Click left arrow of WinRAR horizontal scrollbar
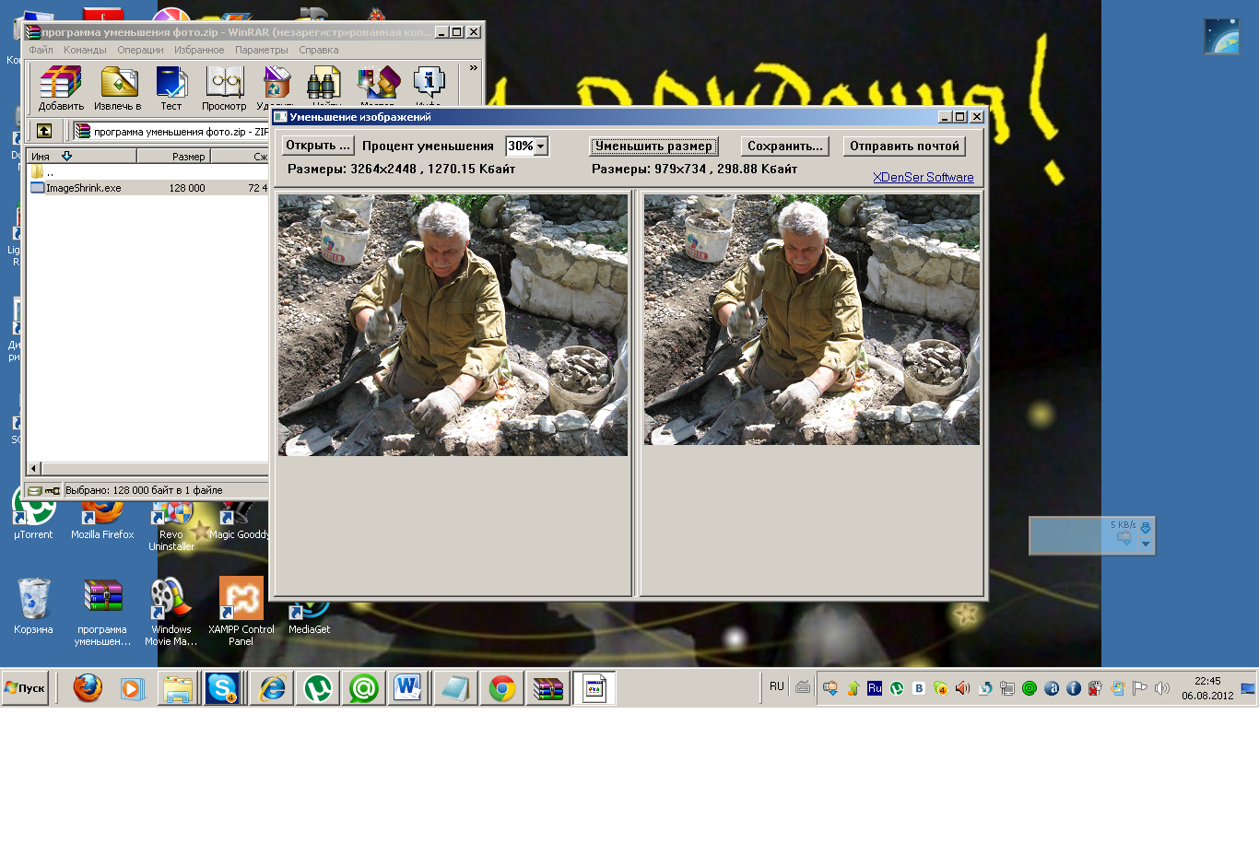1259x855 pixels. [33, 468]
